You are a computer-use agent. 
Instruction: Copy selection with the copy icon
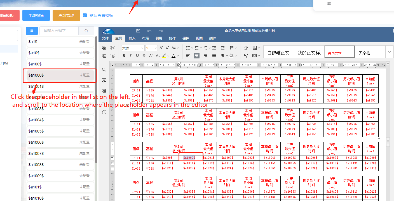click(104, 48)
